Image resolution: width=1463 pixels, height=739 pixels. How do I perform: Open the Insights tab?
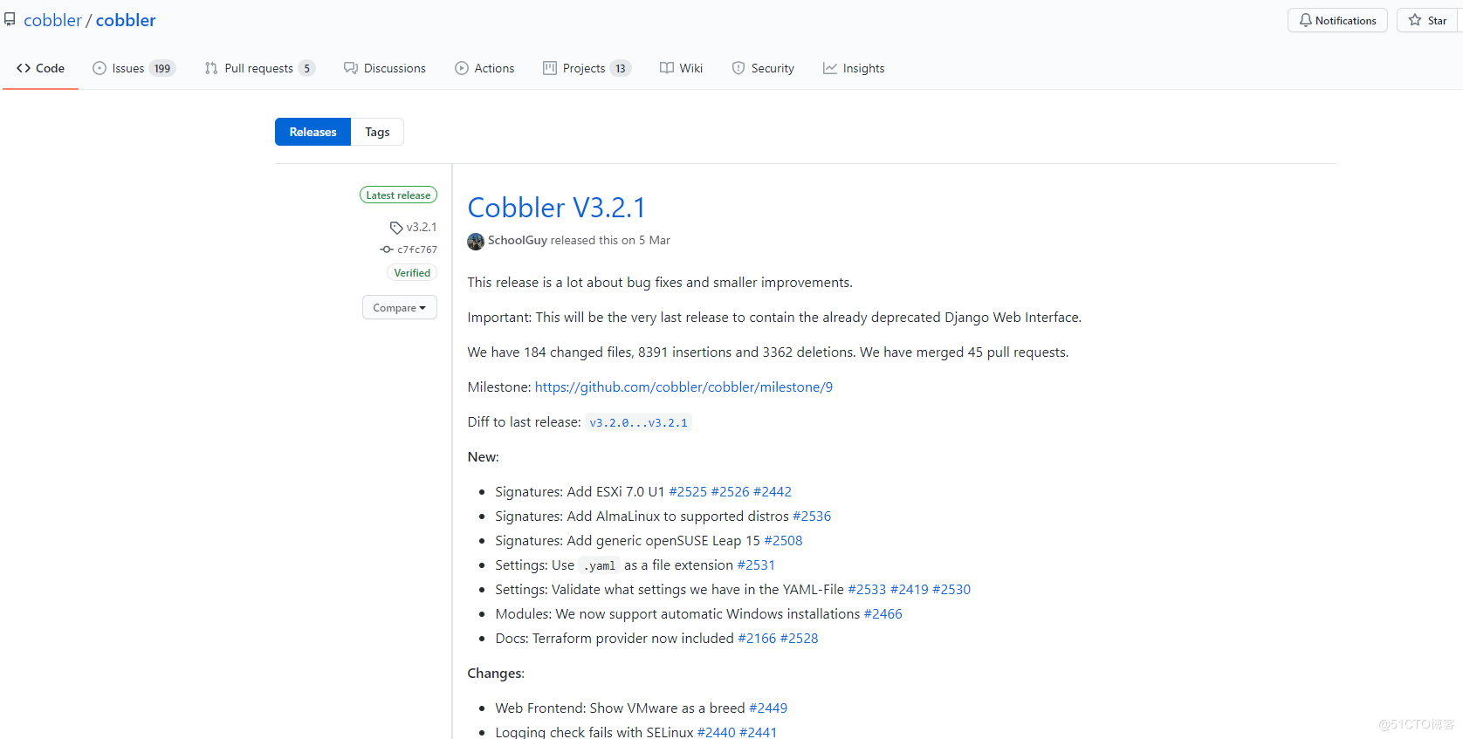coord(854,68)
